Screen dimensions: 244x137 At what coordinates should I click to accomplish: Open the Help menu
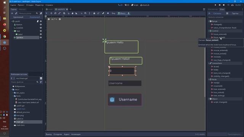tap(49, 5)
